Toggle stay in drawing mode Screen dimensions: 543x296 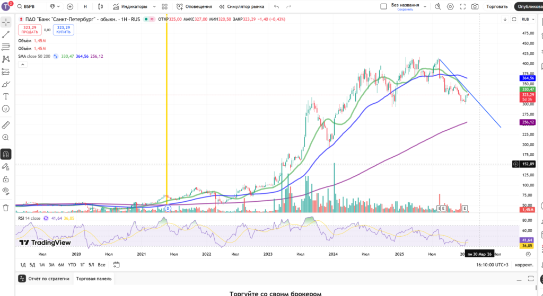click(6, 167)
